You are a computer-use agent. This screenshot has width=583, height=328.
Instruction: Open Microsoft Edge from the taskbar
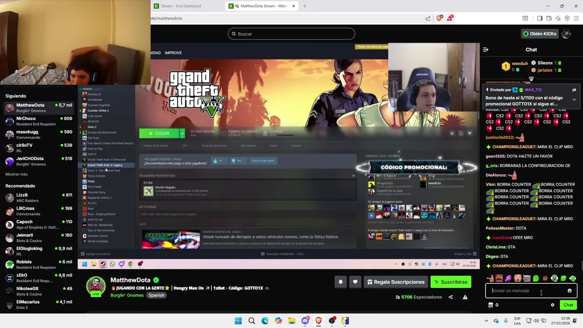coord(265,321)
